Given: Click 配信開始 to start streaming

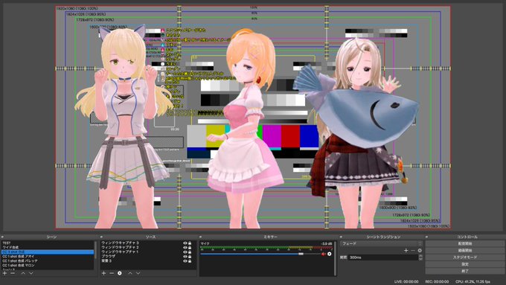Looking at the screenshot, I should coord(464,243).
